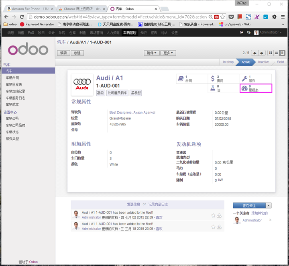
Task: Star the first fleet message
Action: coord(213,215)
